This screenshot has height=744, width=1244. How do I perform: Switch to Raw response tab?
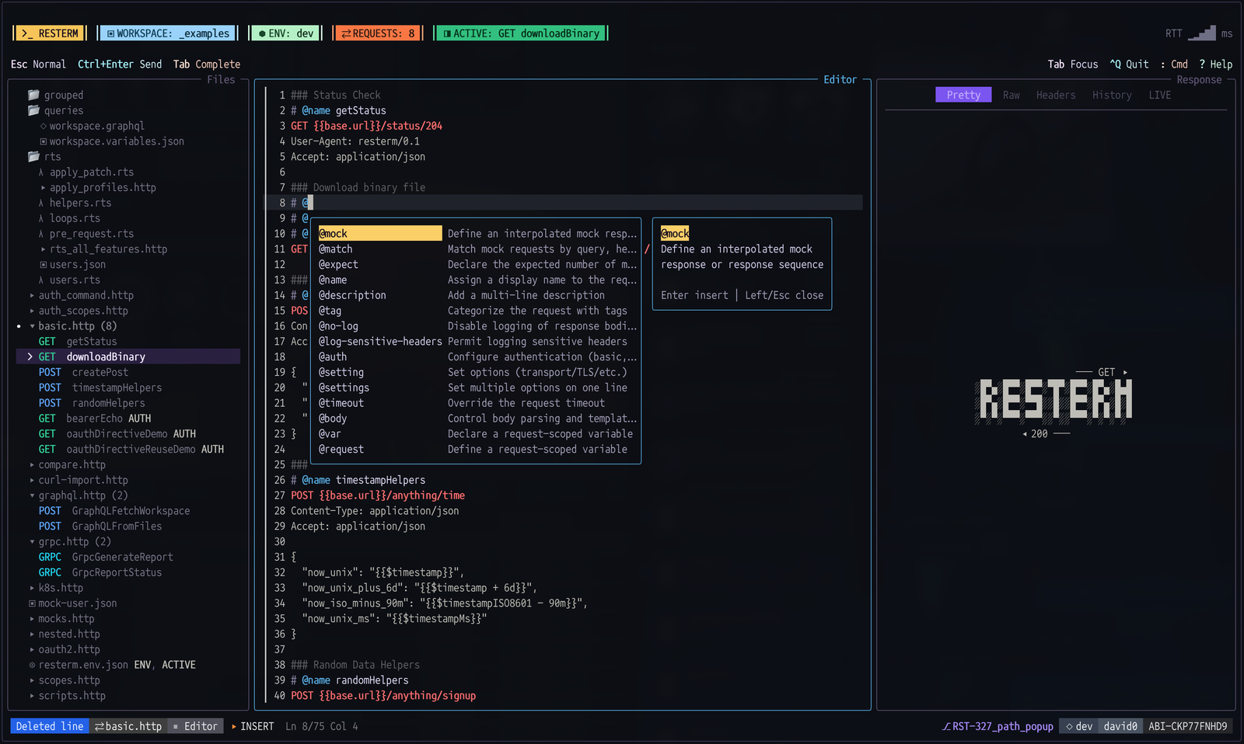(x=1011, y=95)
